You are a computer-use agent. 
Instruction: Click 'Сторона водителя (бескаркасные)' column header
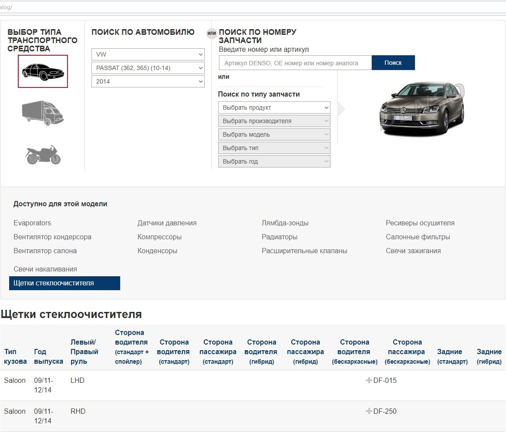click(x=354, y=352)
